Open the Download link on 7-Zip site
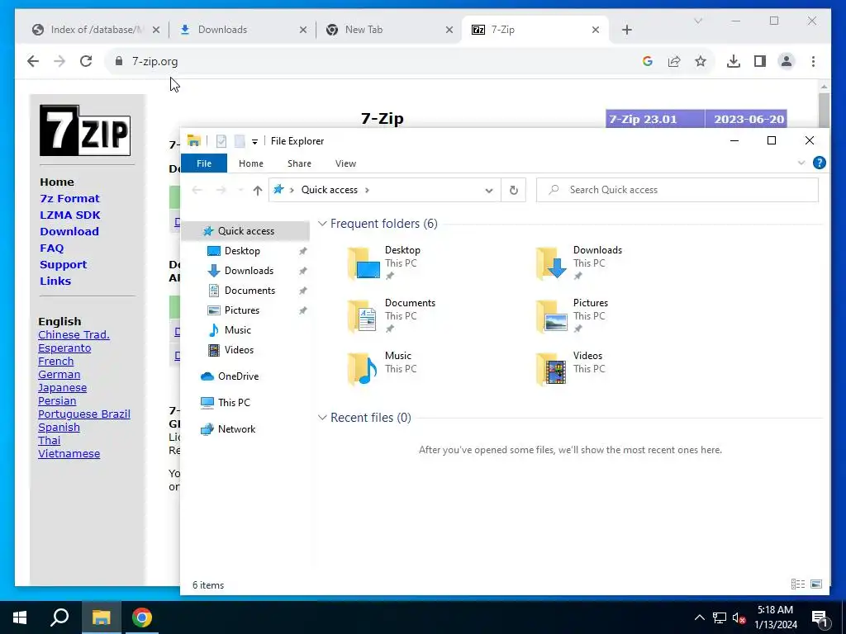846x634 pixels. pos(69,232)
